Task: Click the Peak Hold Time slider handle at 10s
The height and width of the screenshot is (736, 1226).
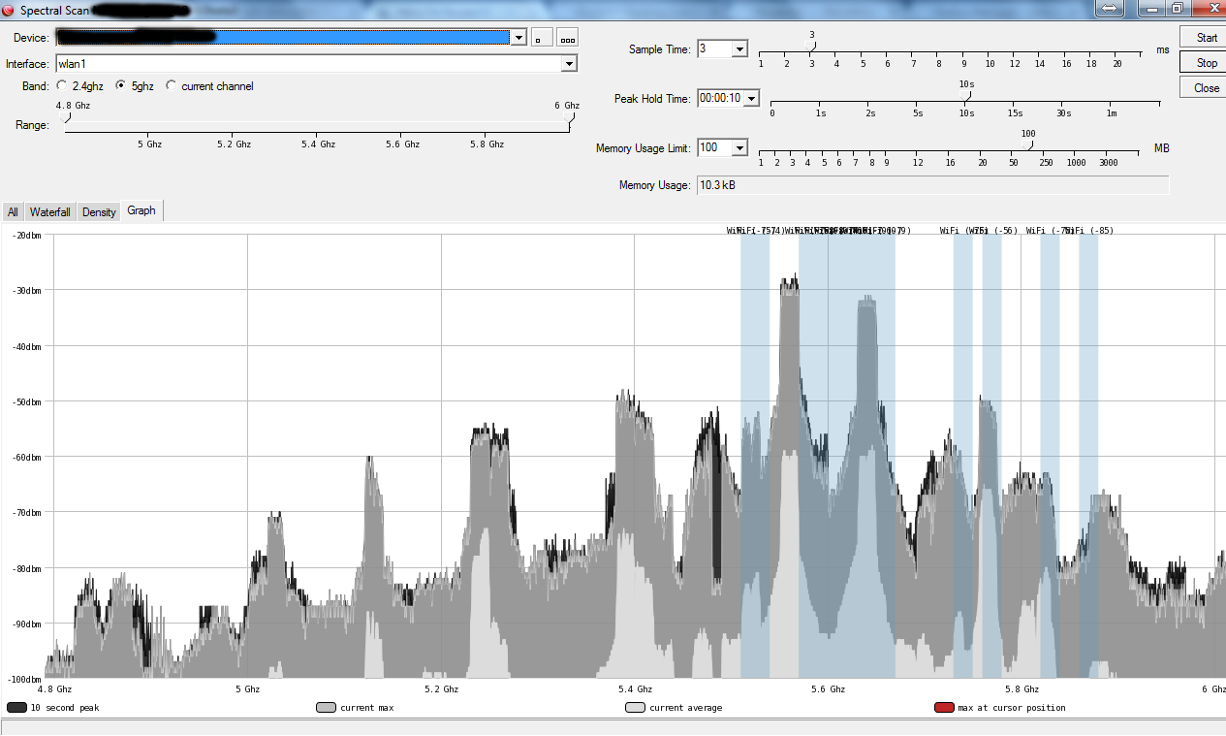Action: [x=964, y=95]
